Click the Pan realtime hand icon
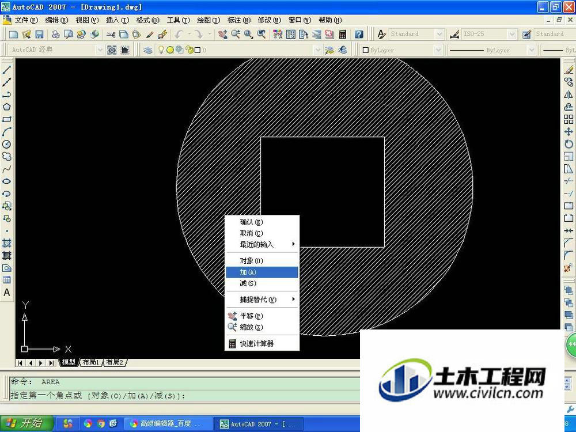The width and height of the screenshot is (576, 432). [x=222, y=34]
